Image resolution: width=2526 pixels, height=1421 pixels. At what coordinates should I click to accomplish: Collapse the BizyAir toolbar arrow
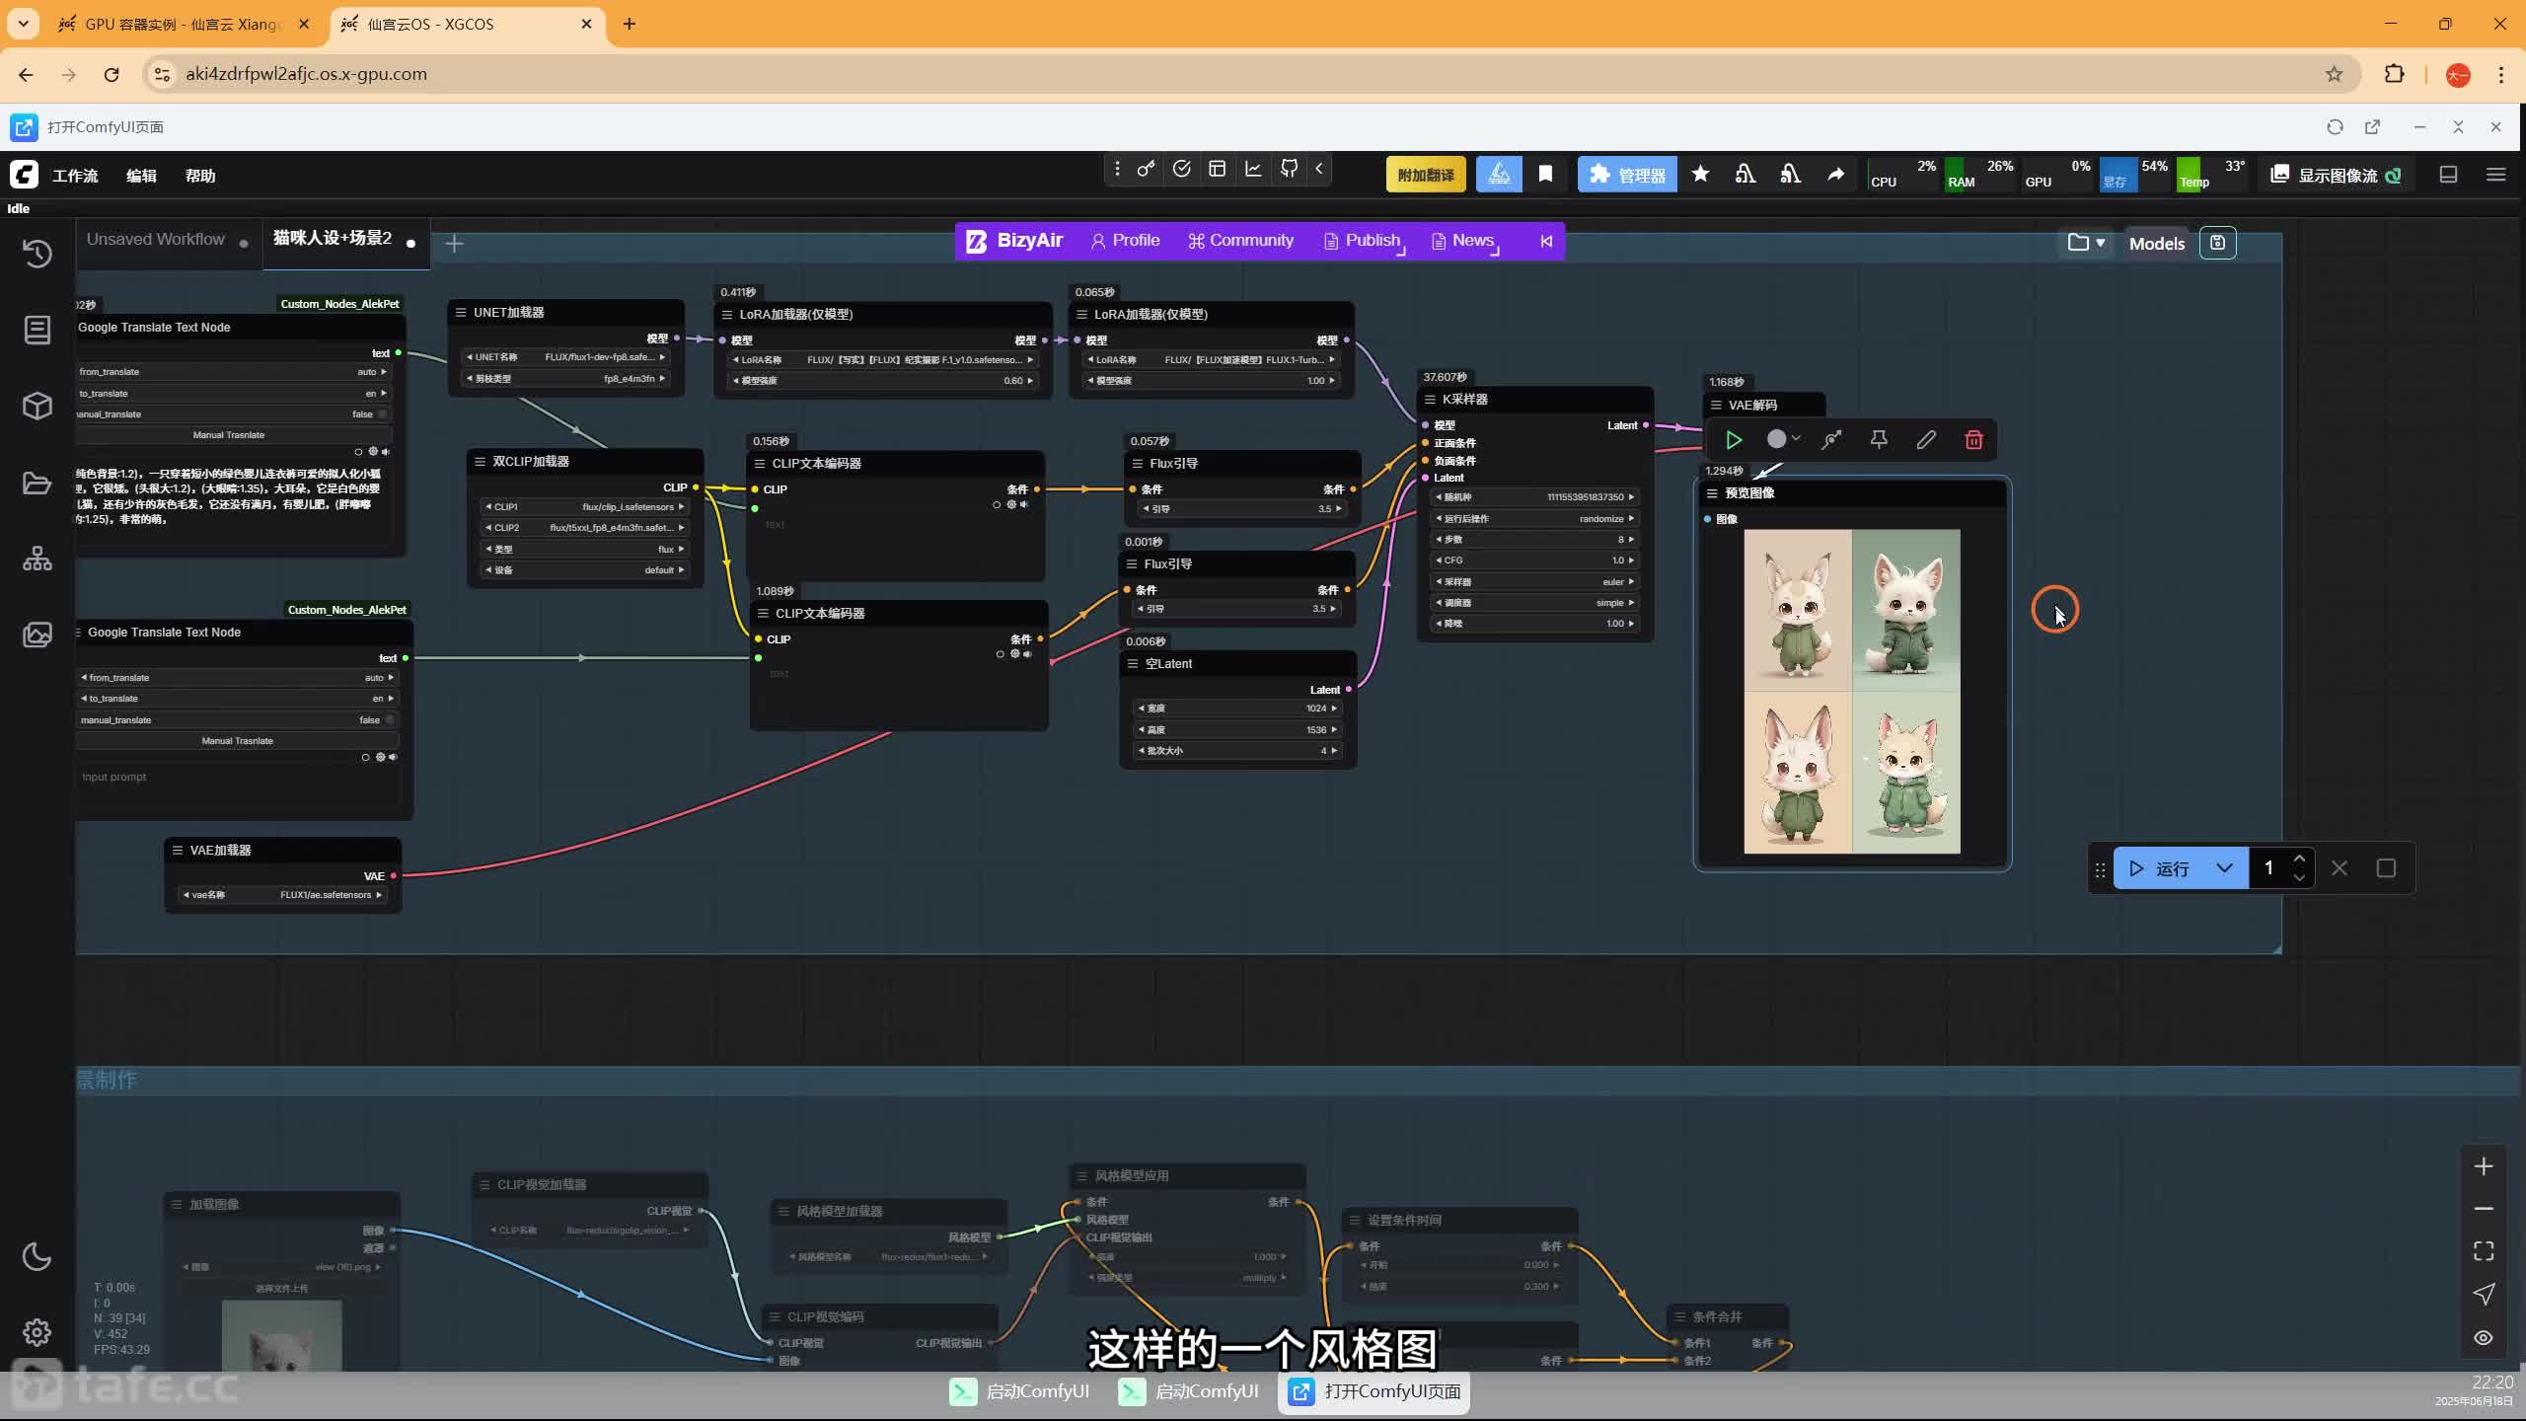coord(1546,241)
